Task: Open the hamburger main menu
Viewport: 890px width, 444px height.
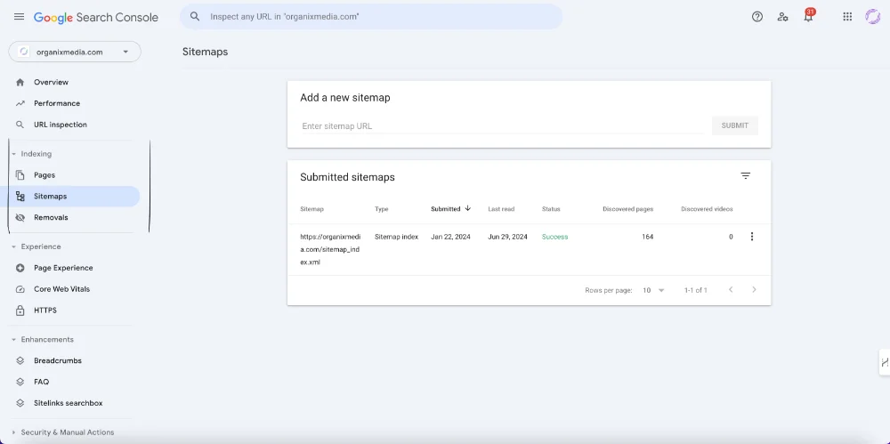Action: (19, 17)
